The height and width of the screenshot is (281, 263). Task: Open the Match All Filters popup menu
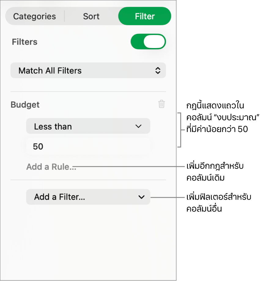pyautogui.click(x=88, y=71)
